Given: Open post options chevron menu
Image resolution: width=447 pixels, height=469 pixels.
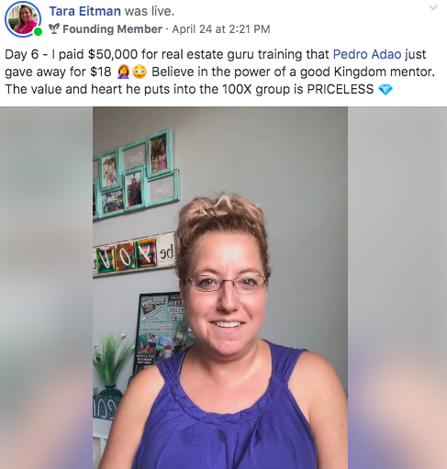Looking at the screenshot, I should click(433, 7).
